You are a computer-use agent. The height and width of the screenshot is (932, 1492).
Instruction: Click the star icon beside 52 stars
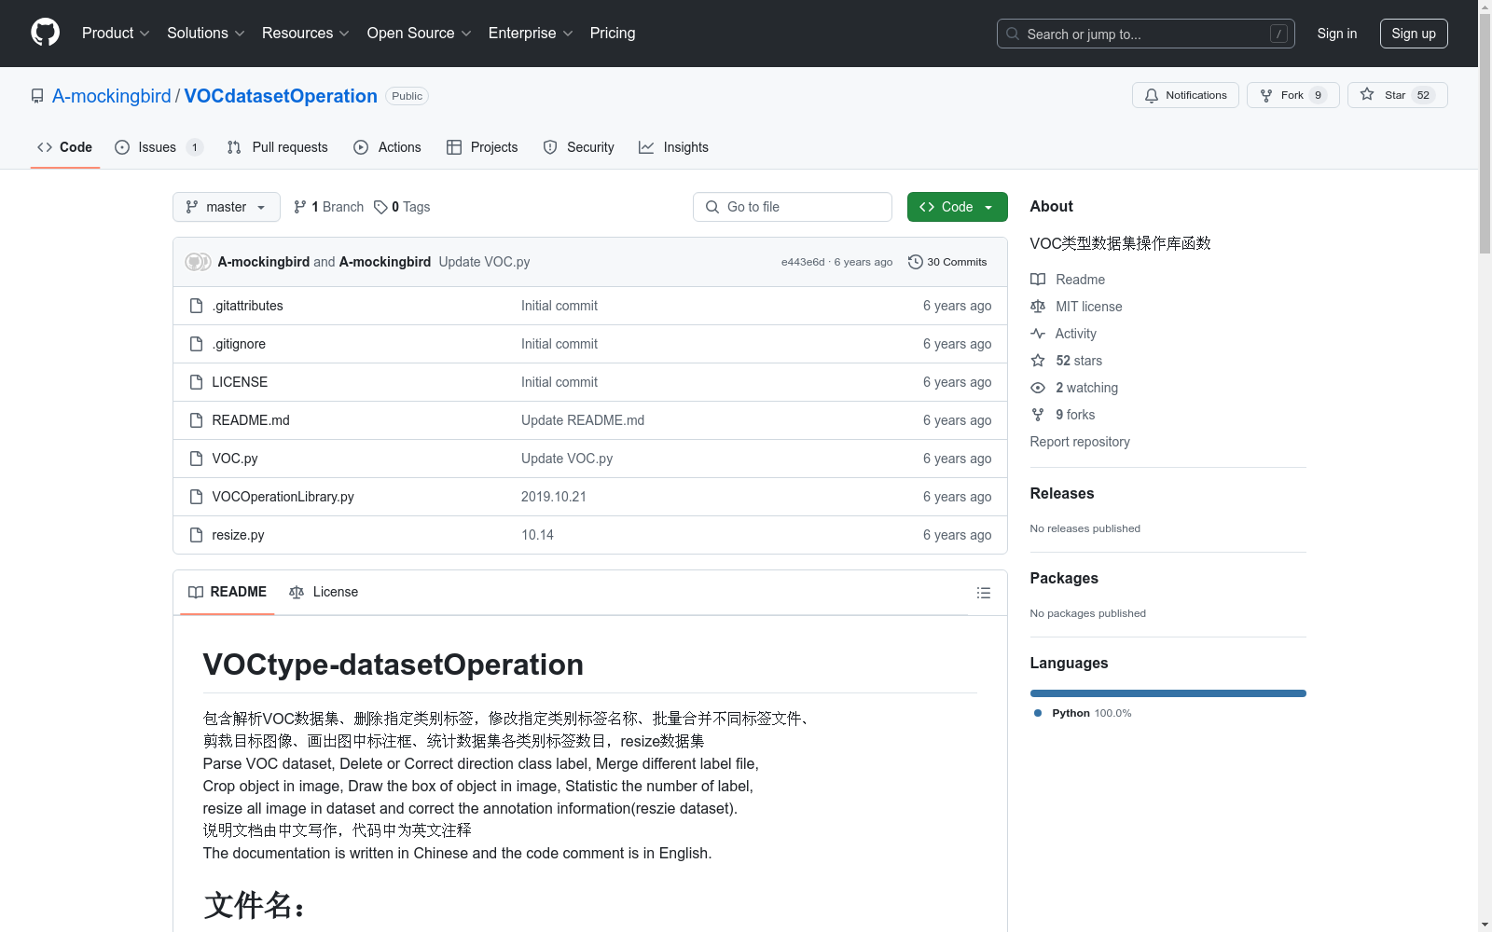1038,361
